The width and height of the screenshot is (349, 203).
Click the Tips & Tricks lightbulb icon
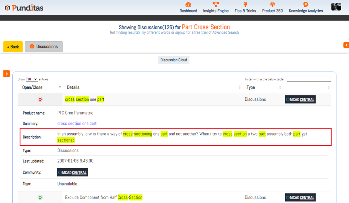tap(245, 5)
